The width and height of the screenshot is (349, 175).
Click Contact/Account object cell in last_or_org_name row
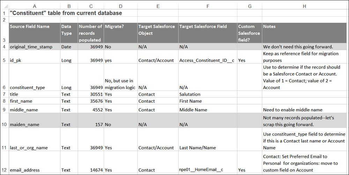(x=158, y=139)
